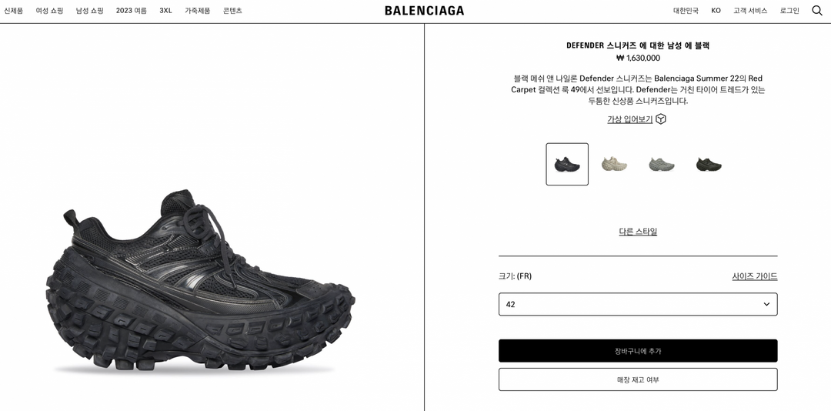Open the 대한민국 country selector
Screen dimensions: 831x411
(x=686, y=11)
